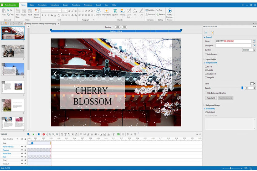Click the Record Screen icon
Image resolution: width=257 pixels, height=171 pixels.
click(x=37, y=11)
